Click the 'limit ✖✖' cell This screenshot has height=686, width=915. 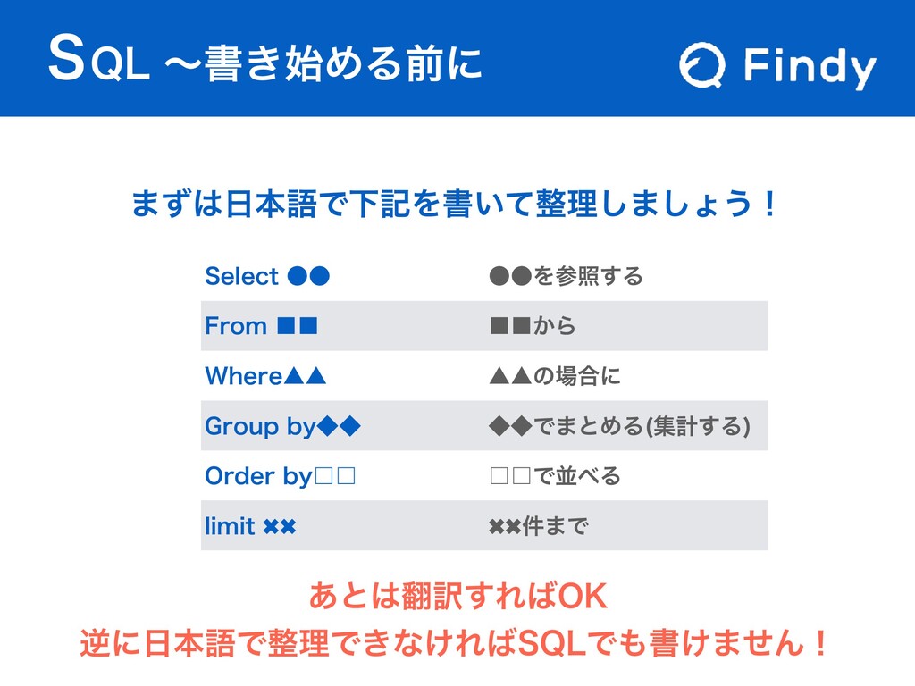[x=250, y=526]
